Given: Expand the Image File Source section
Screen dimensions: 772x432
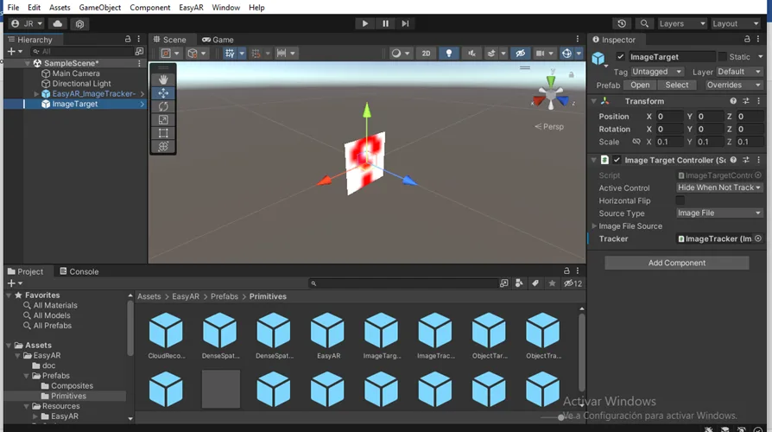Looking at the screenshot, I should click(x=595, y=226).
